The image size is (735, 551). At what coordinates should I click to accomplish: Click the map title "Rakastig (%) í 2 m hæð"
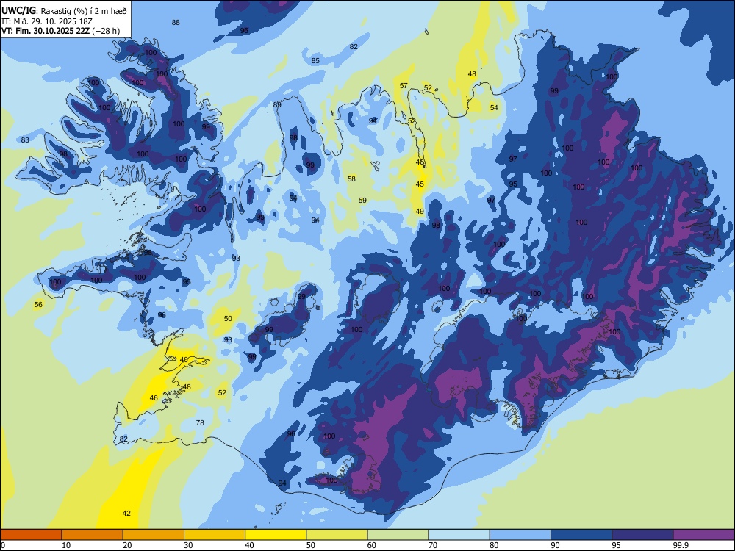84,11
